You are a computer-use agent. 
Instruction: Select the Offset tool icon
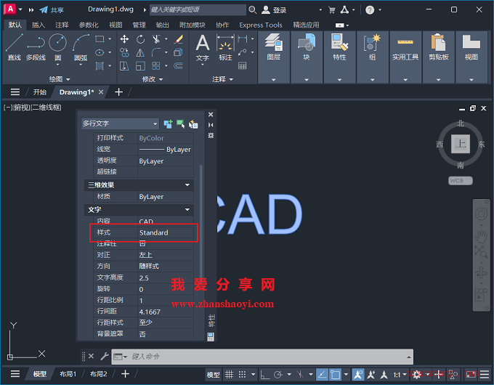(179, 66)
